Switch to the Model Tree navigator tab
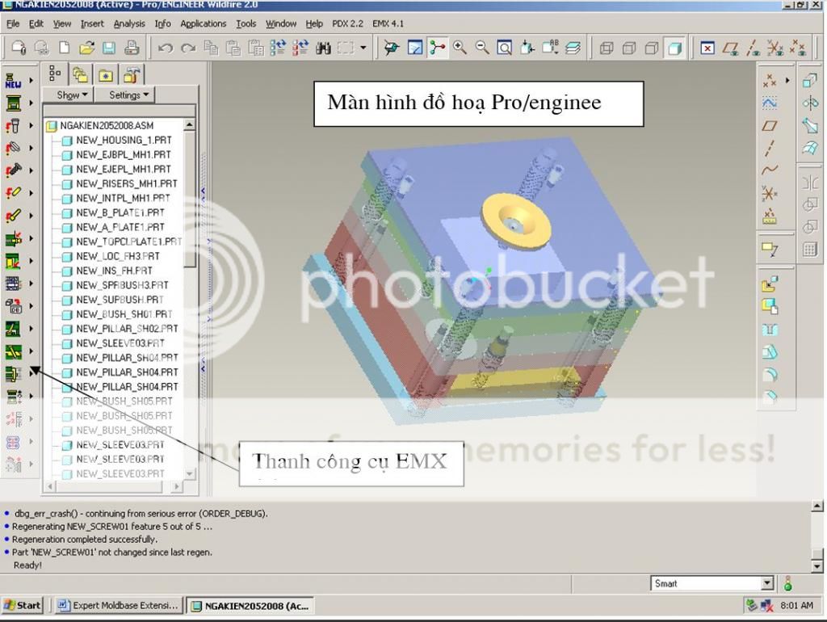 click(55, 74)
